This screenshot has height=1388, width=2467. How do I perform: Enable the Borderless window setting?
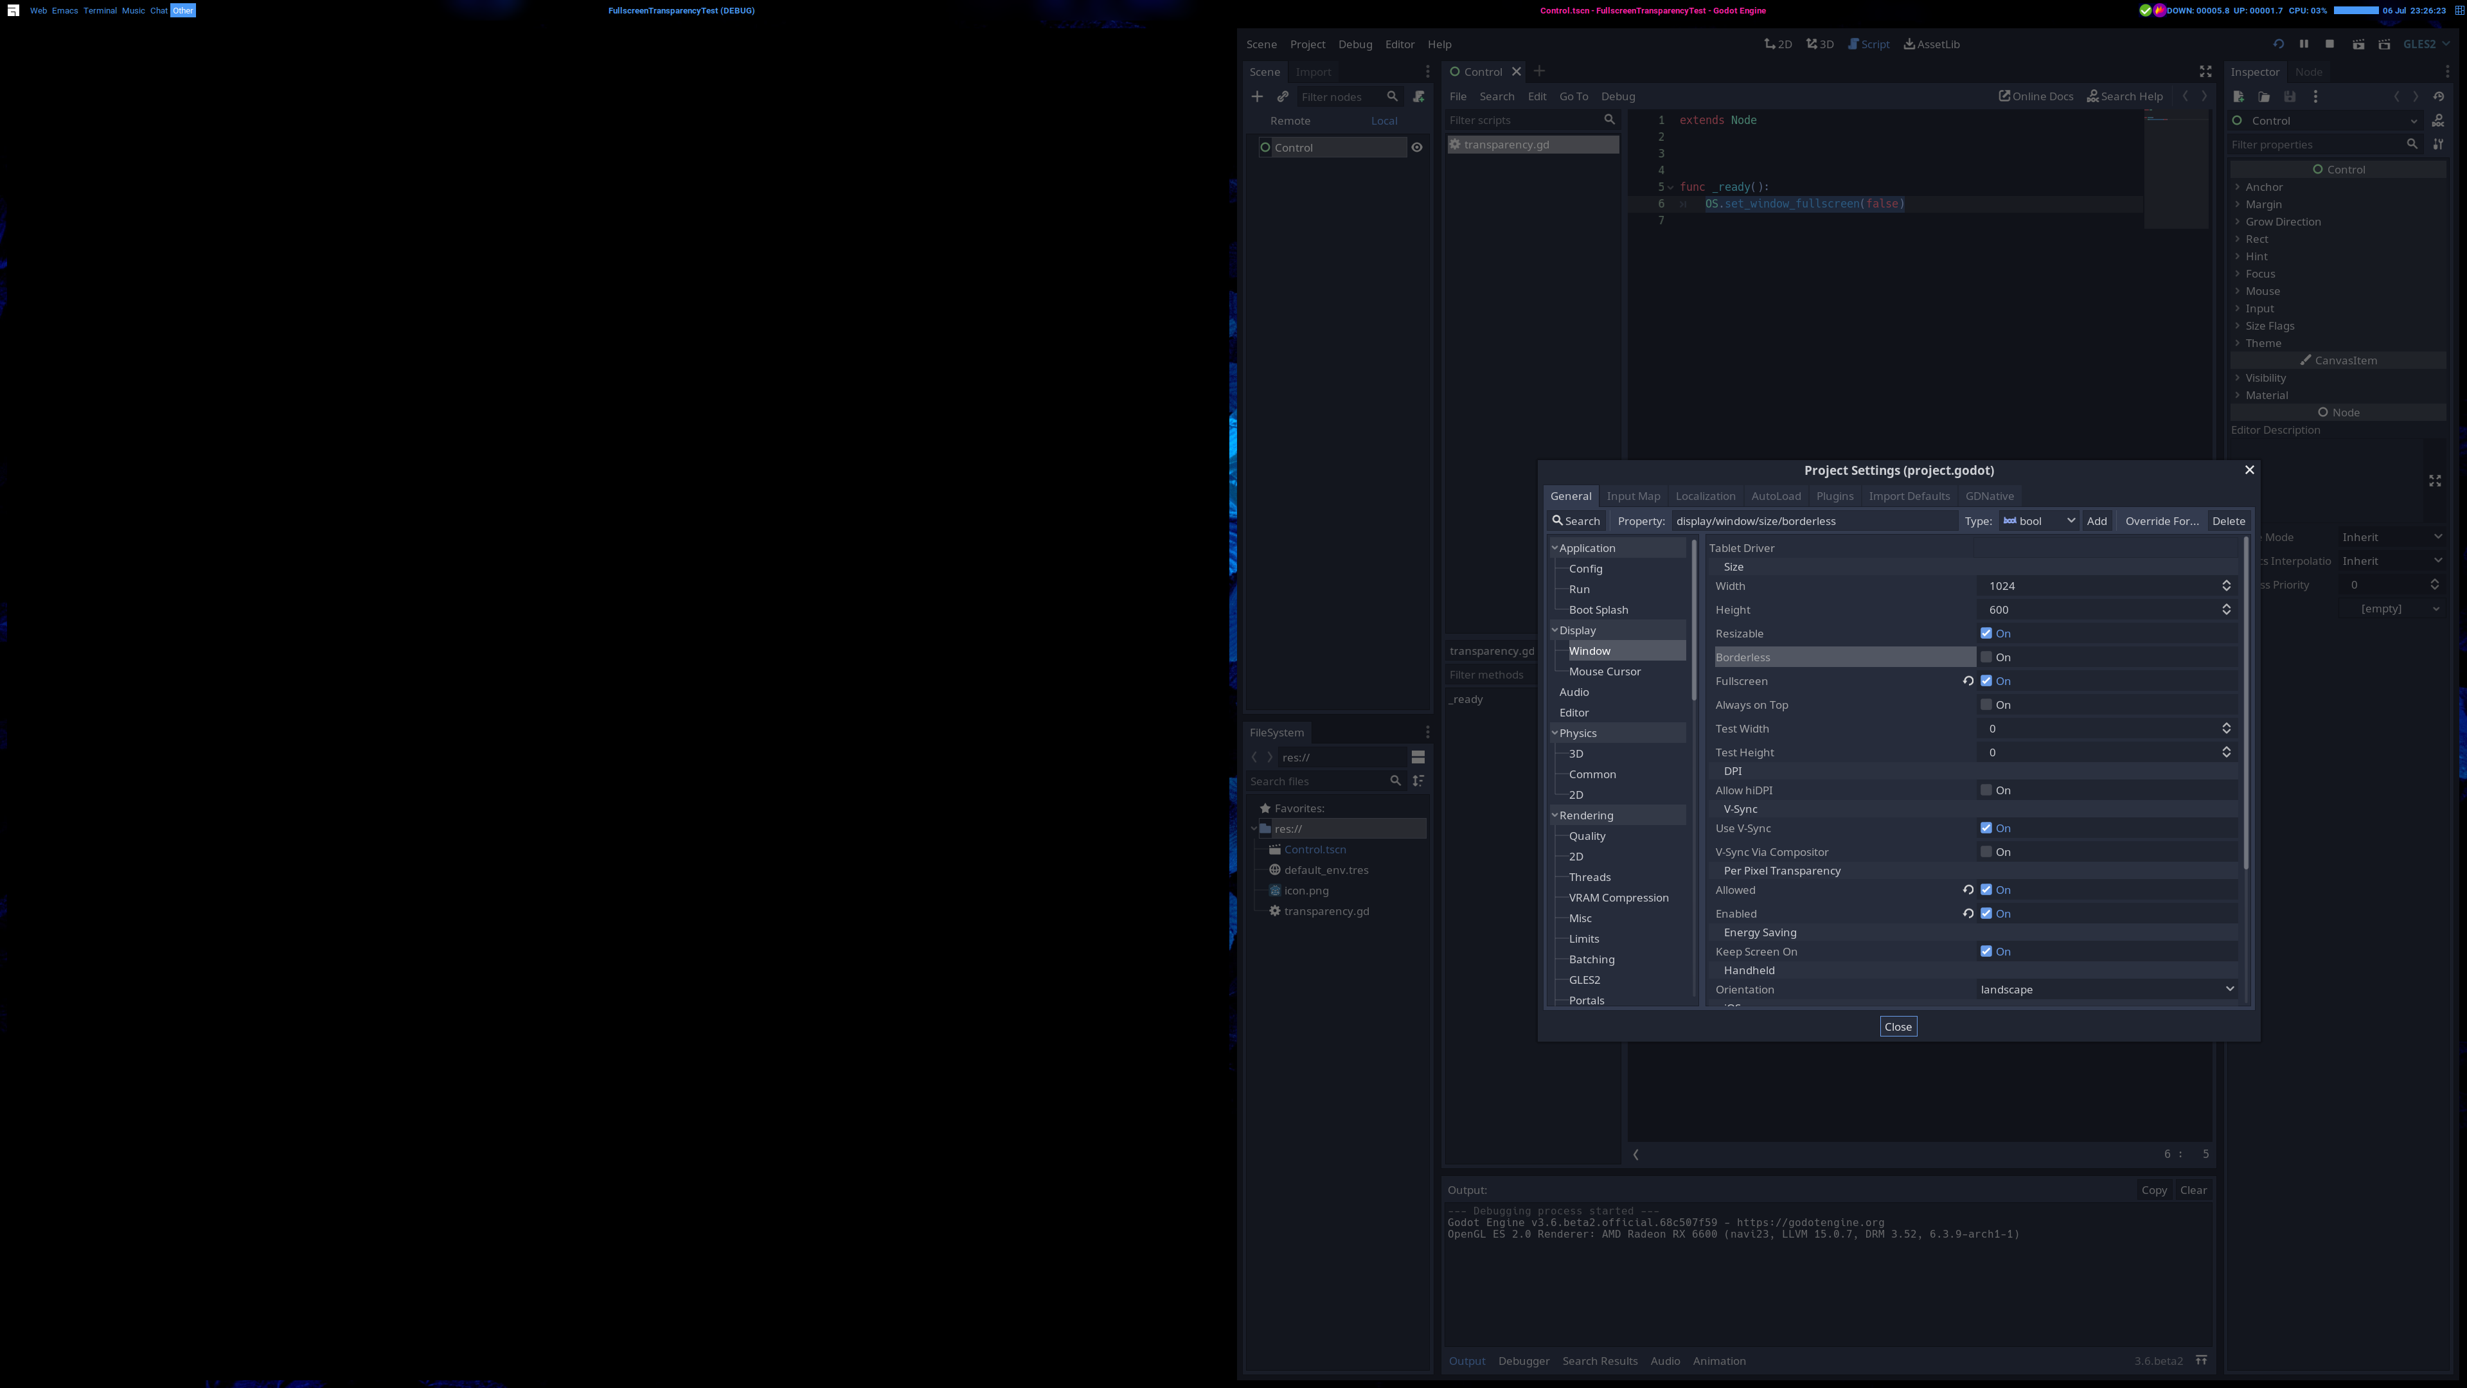(1986, 656)
